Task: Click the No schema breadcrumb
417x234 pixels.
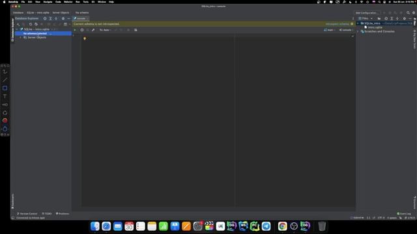Action: pos(82,13)
